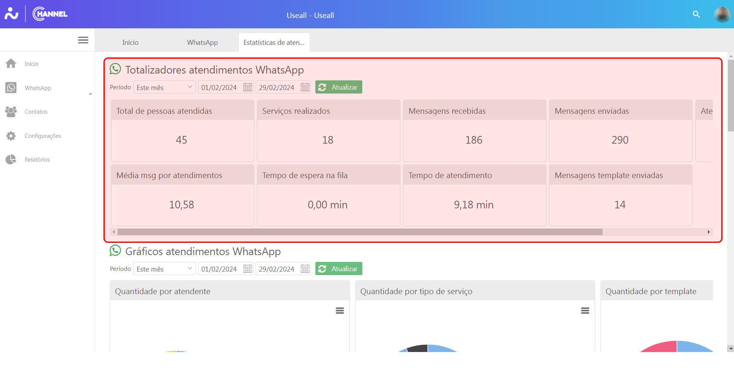Open Relatórios pie chart item
This screenshot has width=734, height=388.
(11, 160)
